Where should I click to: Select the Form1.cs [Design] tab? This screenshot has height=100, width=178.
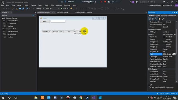click(44, 12)
